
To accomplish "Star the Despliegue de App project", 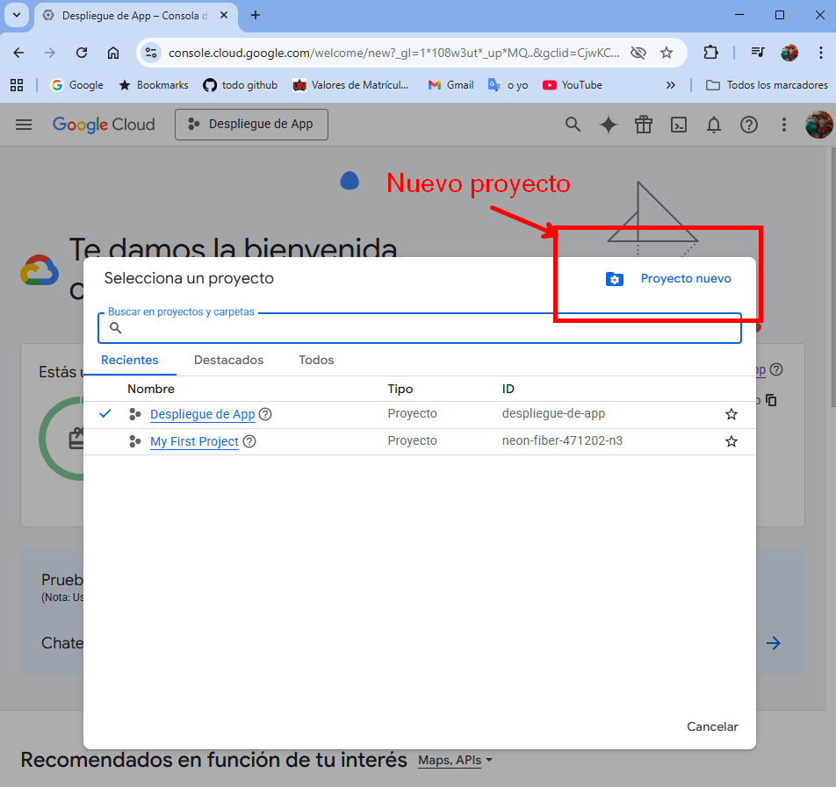I will click(x=731, y=414).
